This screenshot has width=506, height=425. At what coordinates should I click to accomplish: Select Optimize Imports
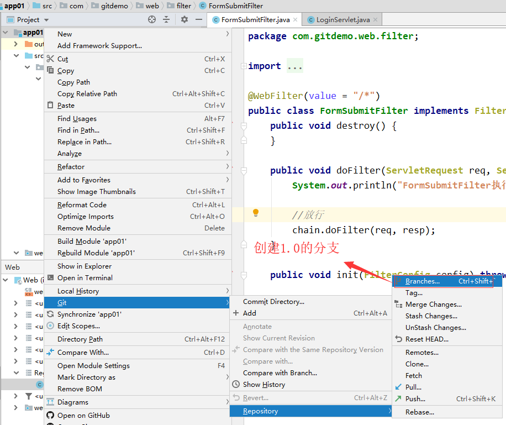(138, 217)
